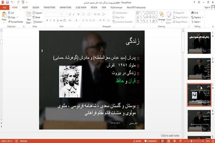Reset the slide layout

pyautogui.click(x=37, y=17)
